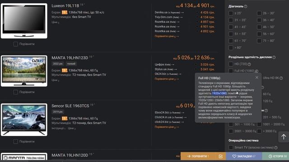Click the 4 426 грн price
289x162 pixels.
coord(207,13)
